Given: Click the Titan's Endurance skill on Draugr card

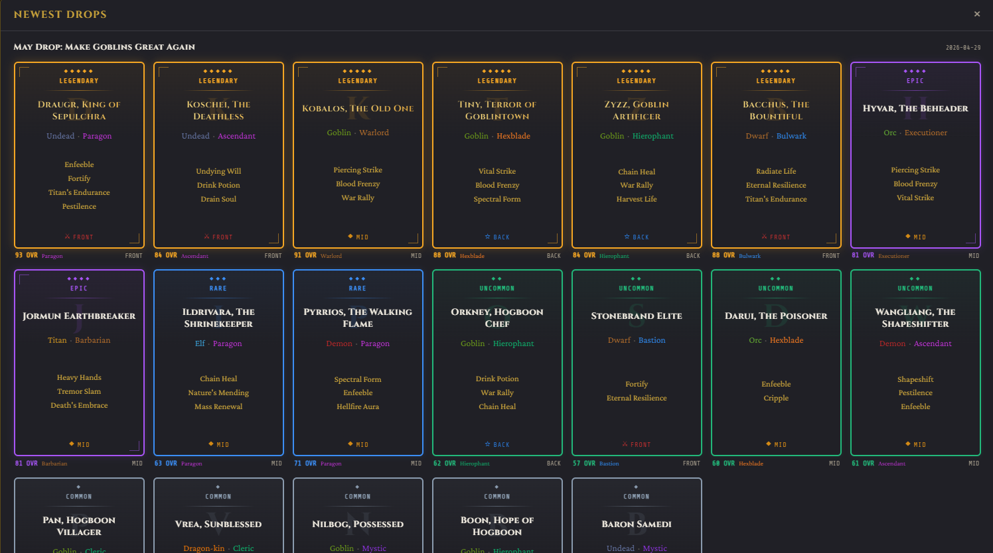Looking at the screenshot, I should 79,192.
